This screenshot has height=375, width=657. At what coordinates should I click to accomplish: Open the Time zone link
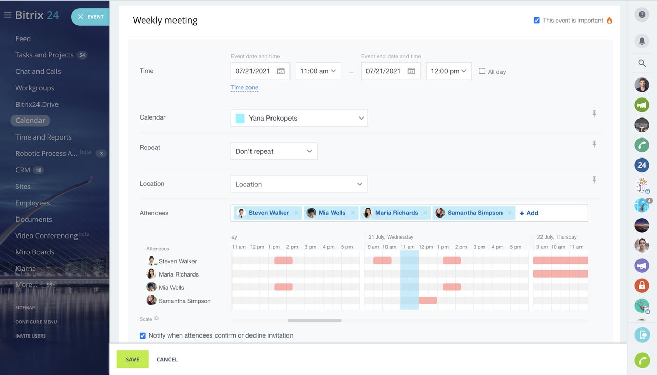[244, 87]
